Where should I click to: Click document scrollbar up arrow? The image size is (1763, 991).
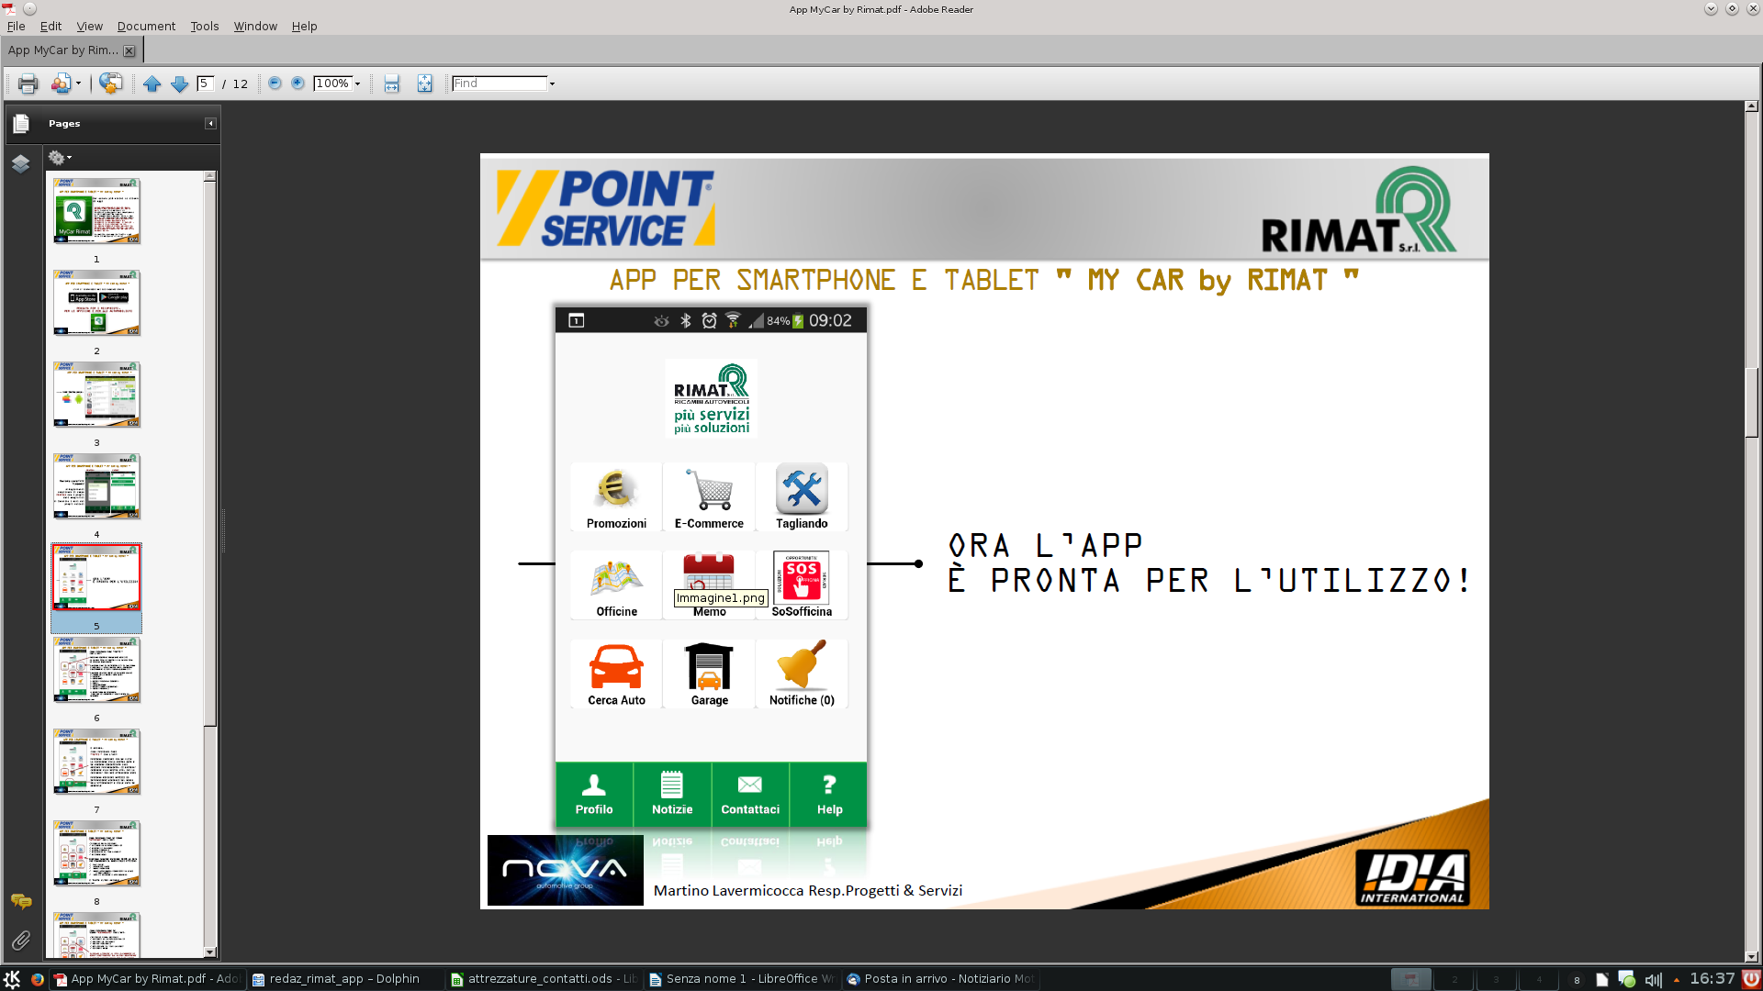tap(1751, 106)
